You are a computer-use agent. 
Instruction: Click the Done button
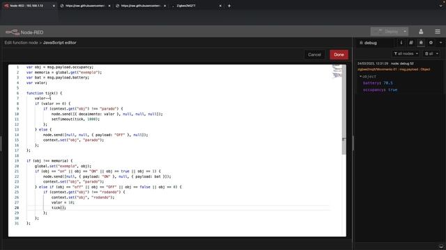[x=339, y=55]
